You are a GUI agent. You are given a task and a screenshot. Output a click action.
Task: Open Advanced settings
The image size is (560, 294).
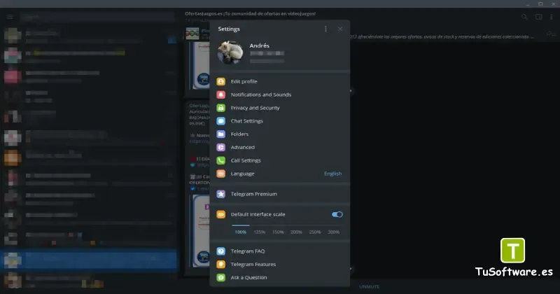[279, 147]
